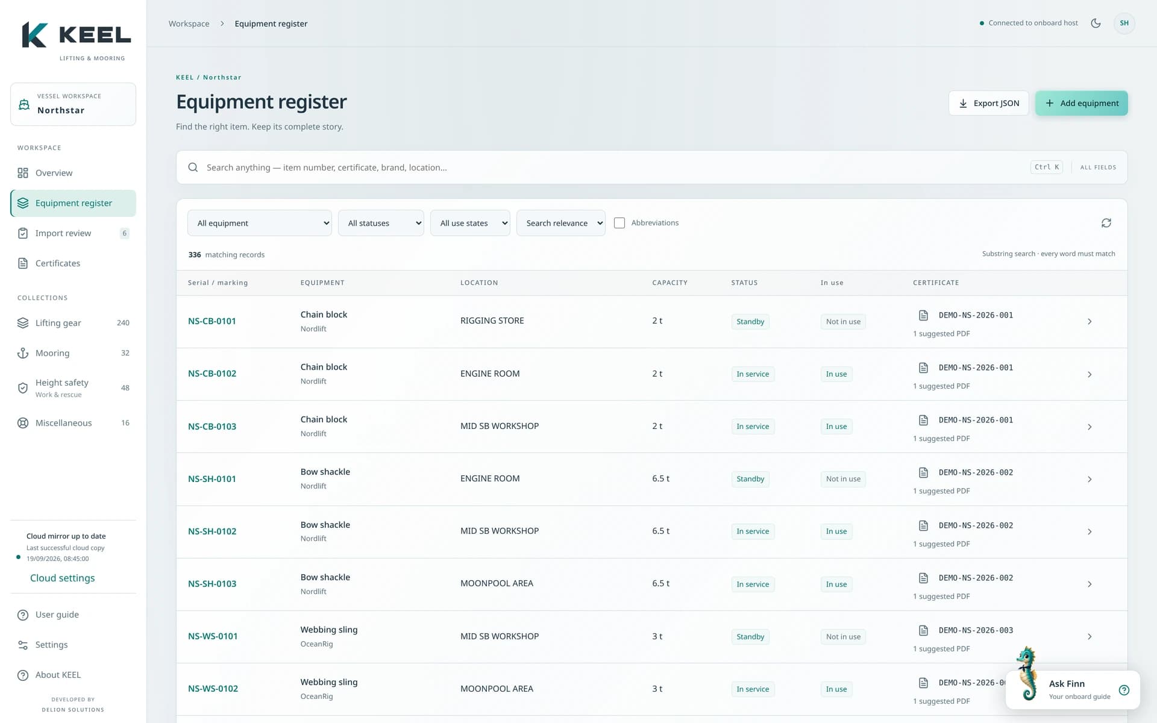Click the Export JSON button
This screenshot has width=1157, height=723.
(x=988, y=103)
